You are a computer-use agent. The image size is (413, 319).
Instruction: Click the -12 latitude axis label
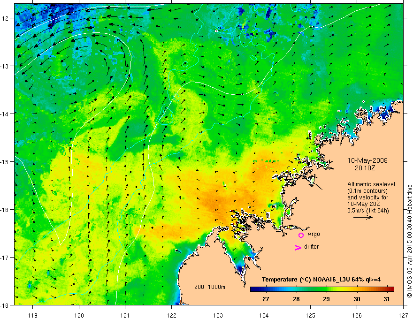pyautogui.click(x=5, y=18)
